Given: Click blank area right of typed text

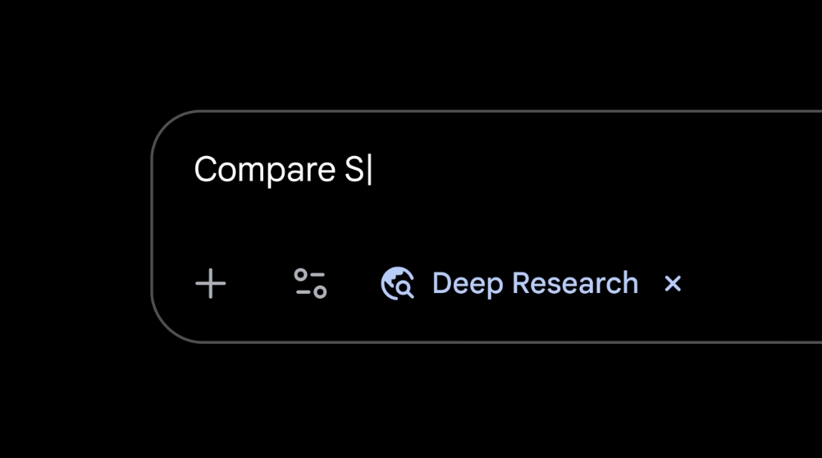Looking at the screenshot, I should click(574, 171).
